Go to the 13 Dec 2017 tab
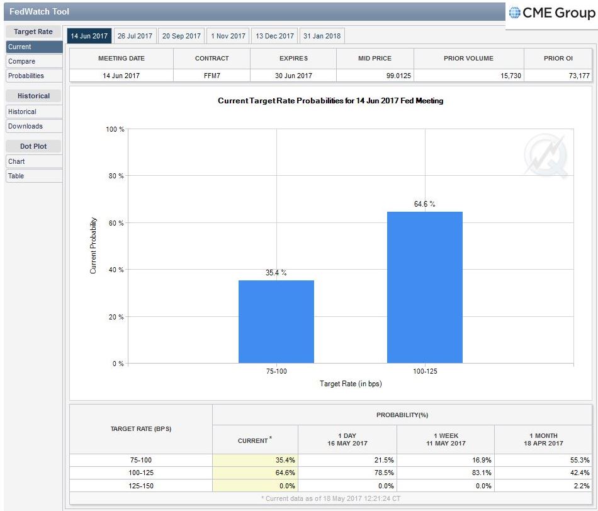Viewport: 598px width, 511px height. tap(274, 36)
